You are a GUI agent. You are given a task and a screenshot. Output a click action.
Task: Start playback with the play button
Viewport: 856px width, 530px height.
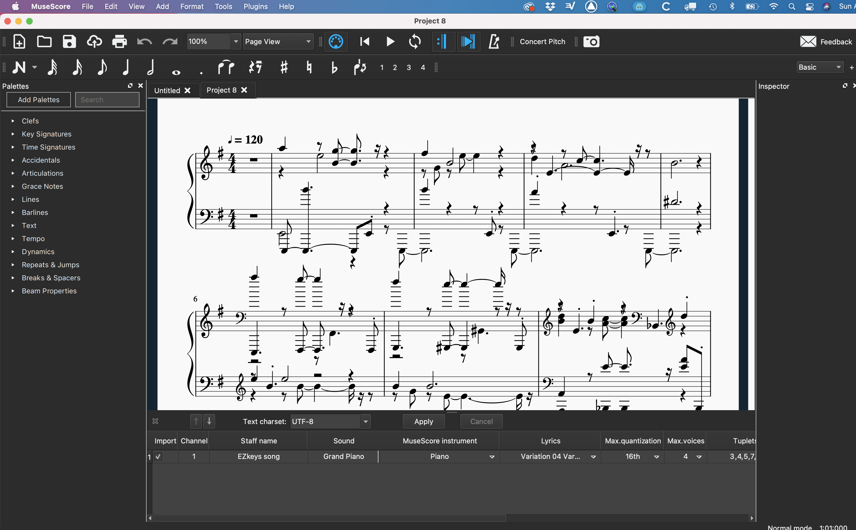390,42
